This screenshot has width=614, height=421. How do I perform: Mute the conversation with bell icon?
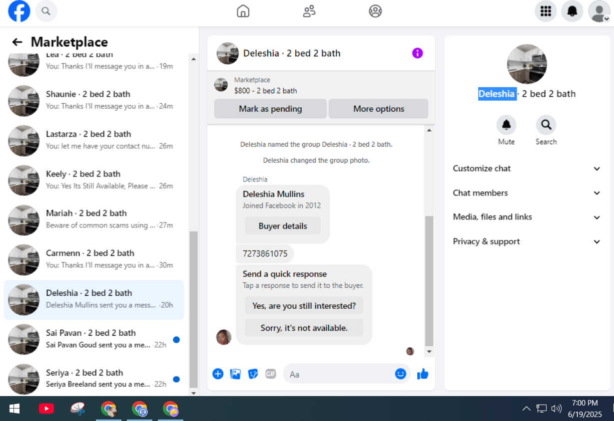506,125
